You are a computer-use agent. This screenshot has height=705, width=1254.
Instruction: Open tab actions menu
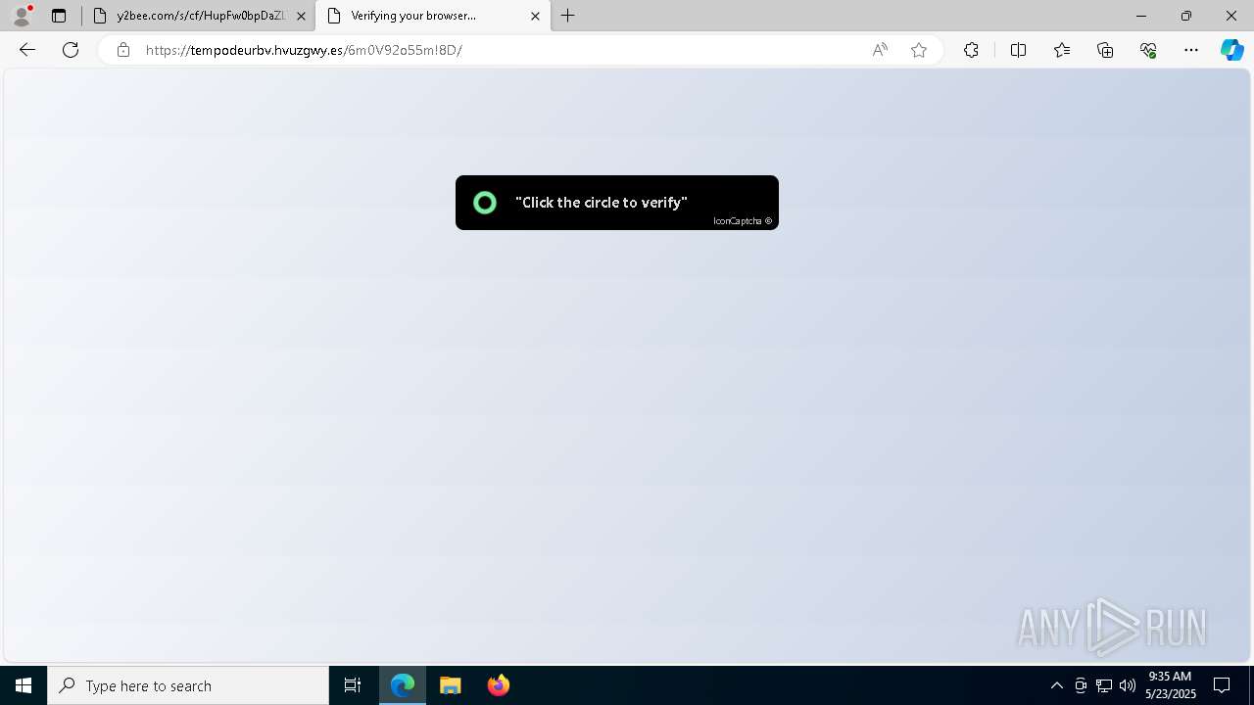point(59,16)
